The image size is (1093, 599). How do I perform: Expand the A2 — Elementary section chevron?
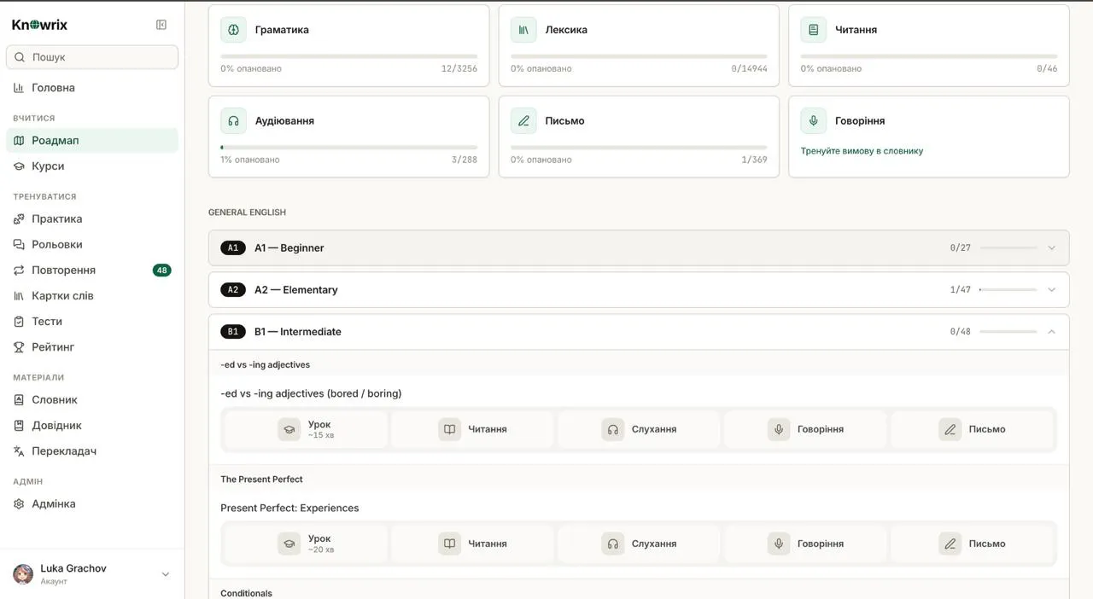pos(1051,290)
